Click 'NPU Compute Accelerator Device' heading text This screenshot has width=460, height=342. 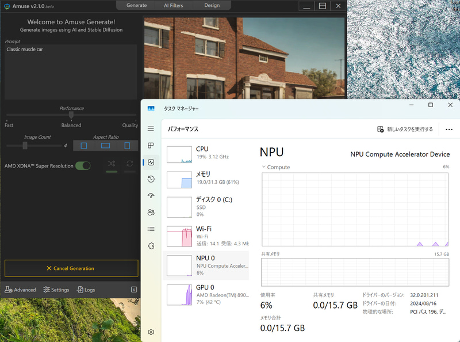(400, 154)
